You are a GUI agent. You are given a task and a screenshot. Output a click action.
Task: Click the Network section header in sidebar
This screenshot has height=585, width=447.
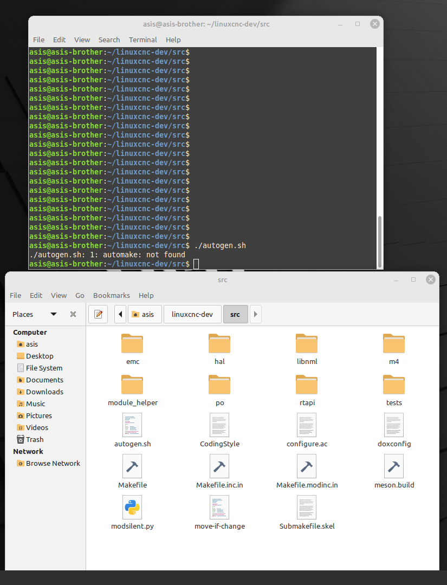point(28,451)
